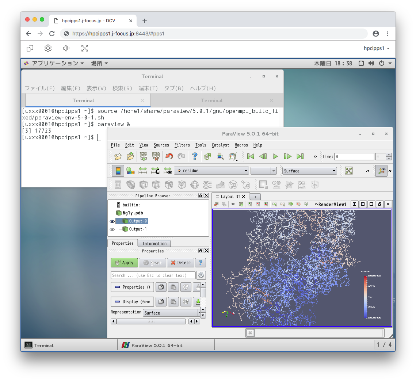The width and height of the screenshot is (416, 381).
Task: Click the Reset camera icon
Action: click(x=349, y=171)
